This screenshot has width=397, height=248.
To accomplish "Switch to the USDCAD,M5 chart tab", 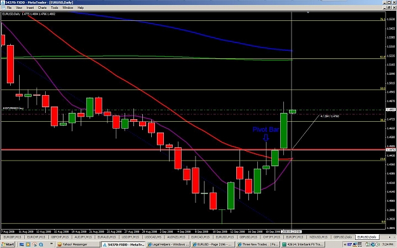I will (153, 237).
